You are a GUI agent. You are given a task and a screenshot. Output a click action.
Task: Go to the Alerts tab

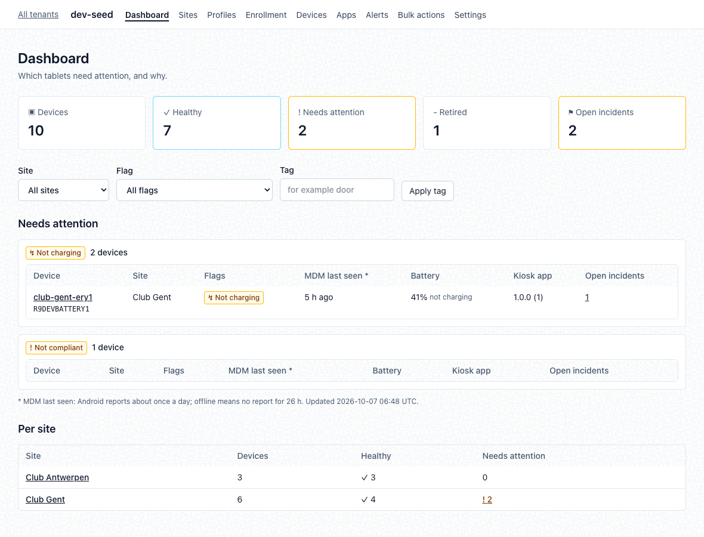(x=376, y=15)
